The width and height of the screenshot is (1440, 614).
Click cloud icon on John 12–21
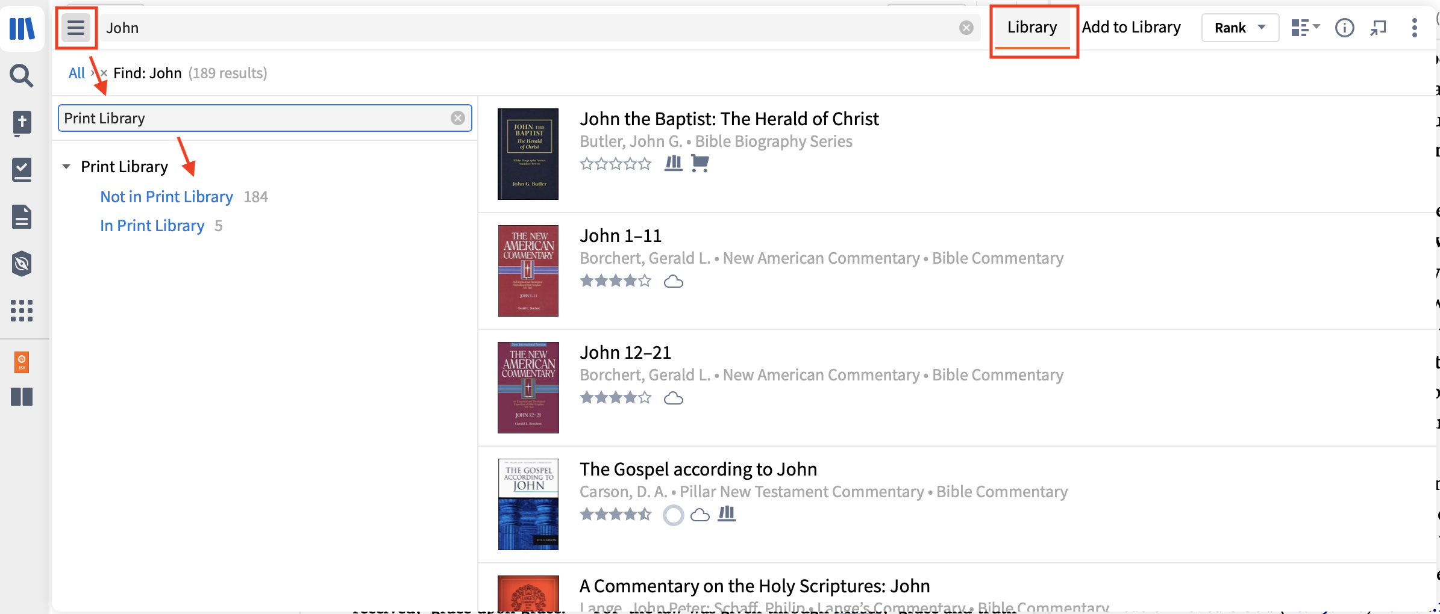tap(674, 398)
